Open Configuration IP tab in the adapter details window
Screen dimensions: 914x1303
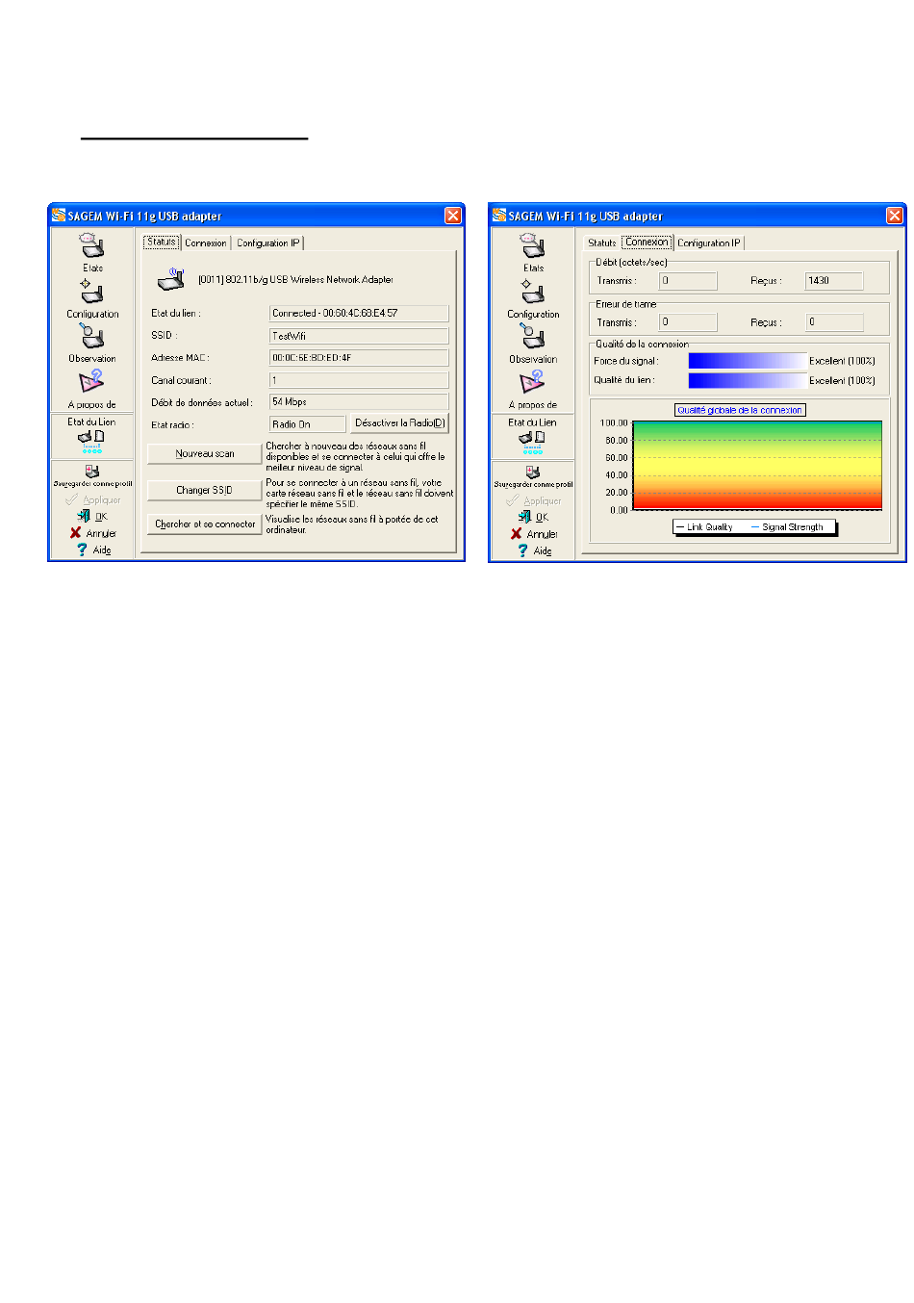pos(268,243)
